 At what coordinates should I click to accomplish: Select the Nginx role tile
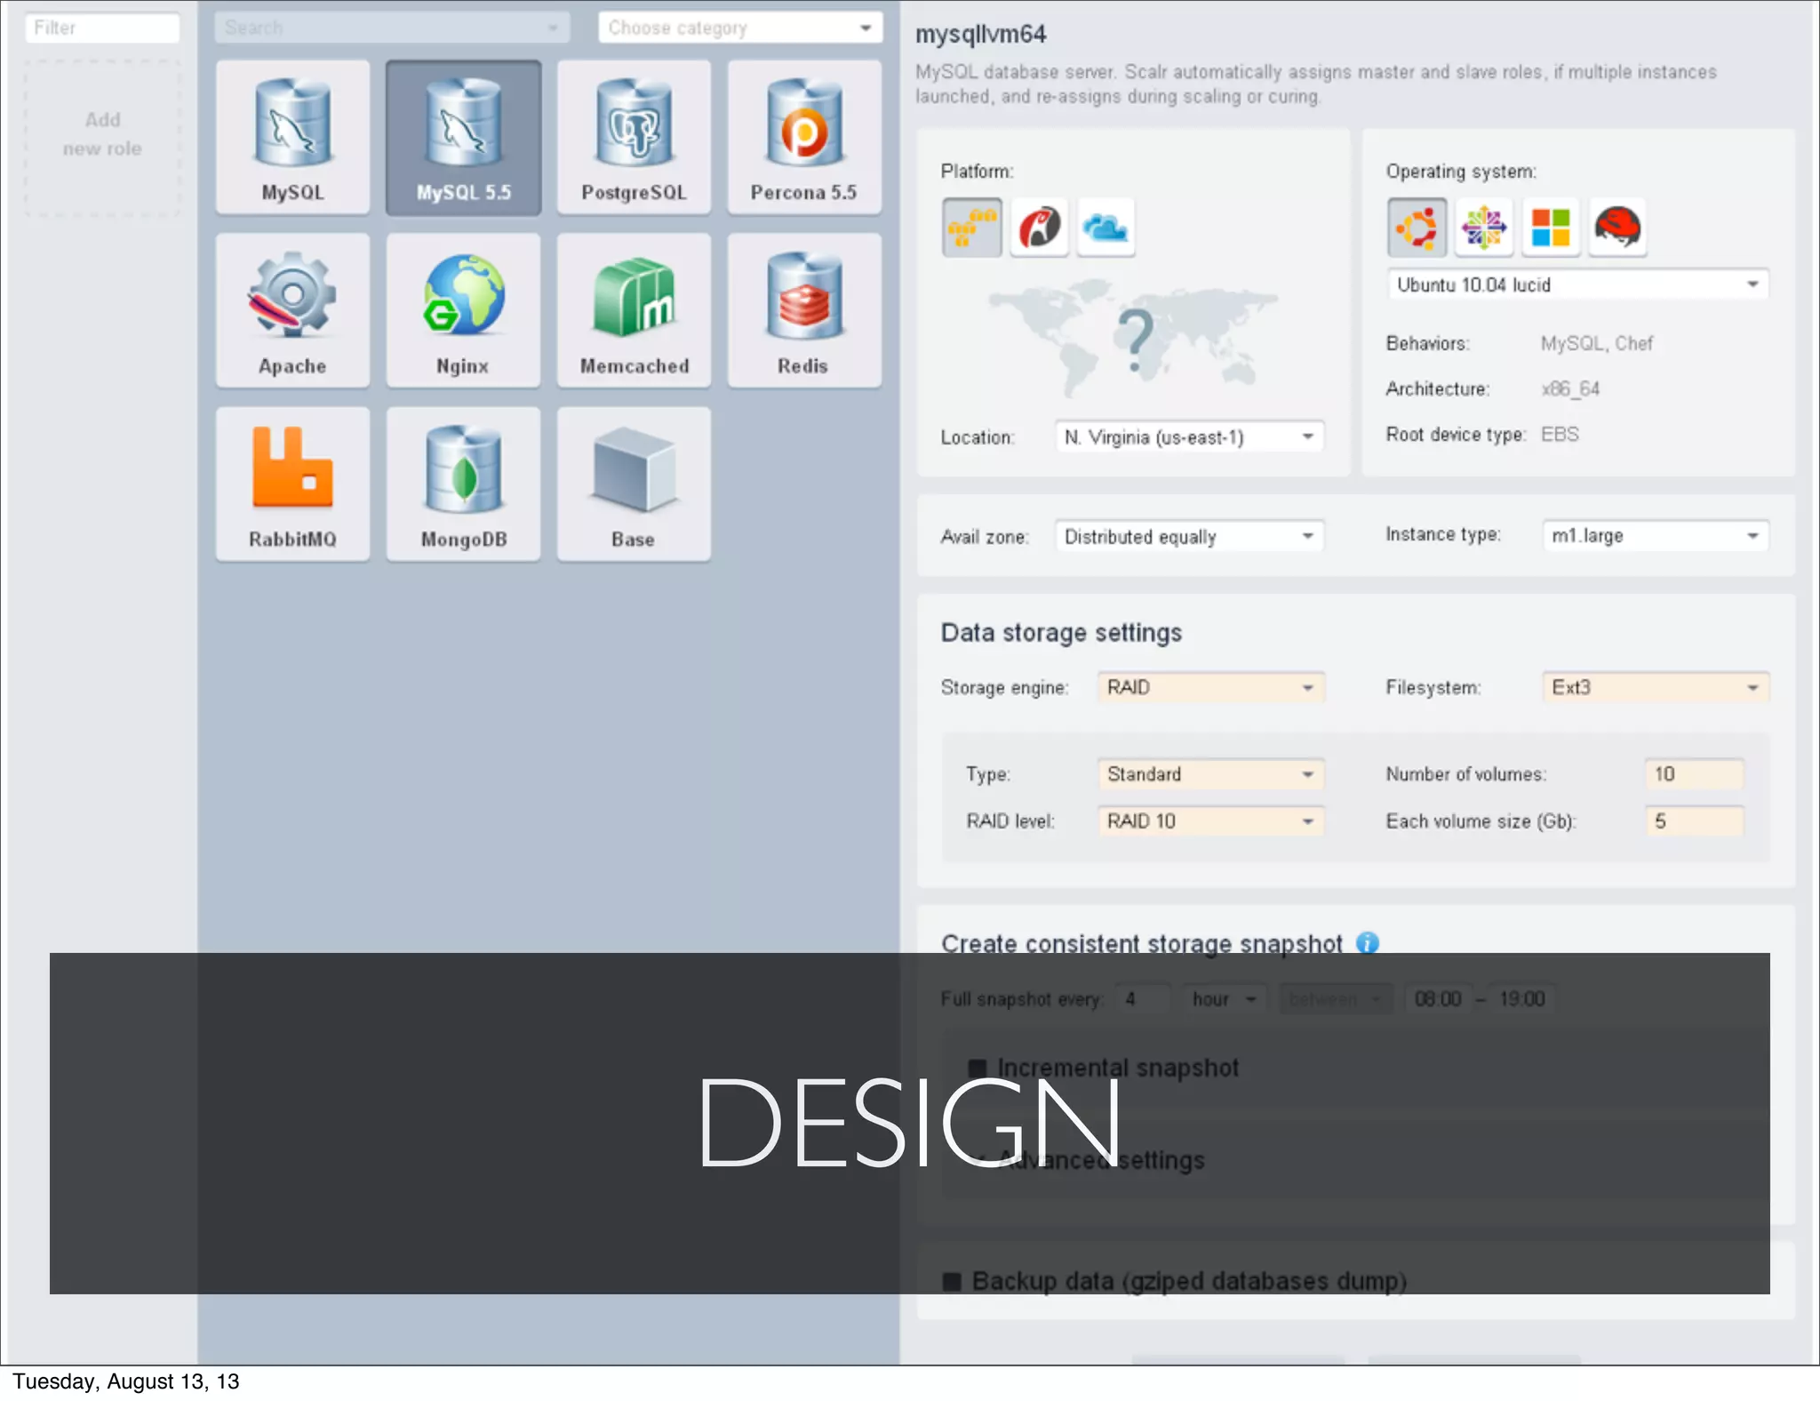(x=463, y=310)
